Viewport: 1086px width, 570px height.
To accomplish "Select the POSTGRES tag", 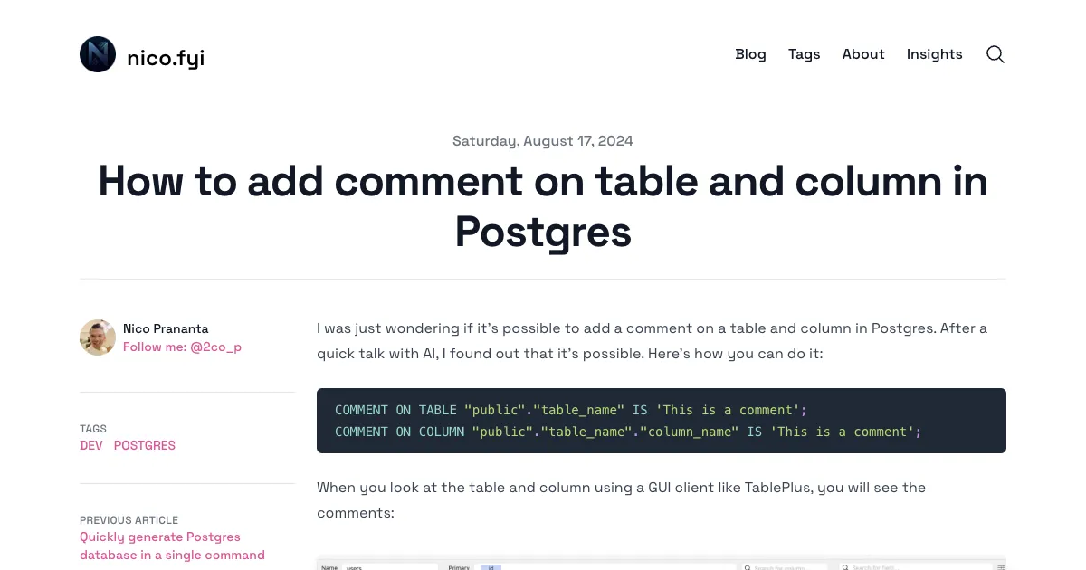I will pyautogui.click(x=145, y=445).
